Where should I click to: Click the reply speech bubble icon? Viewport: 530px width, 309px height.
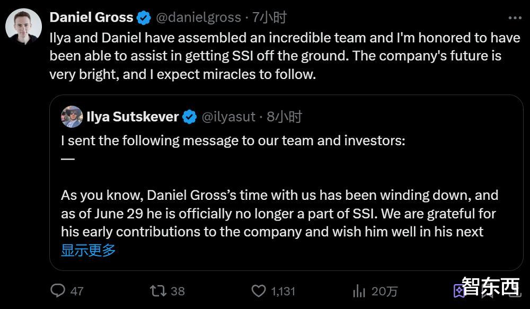tap(58, 290)
